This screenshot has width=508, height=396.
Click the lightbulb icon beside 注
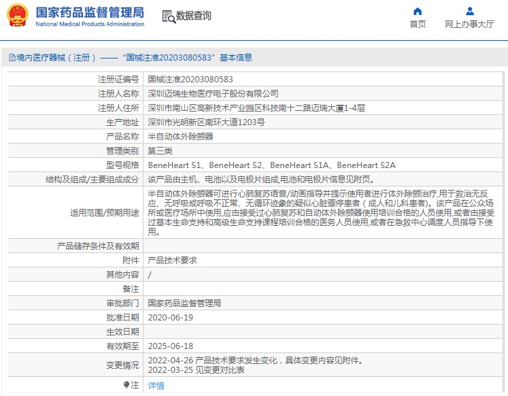coord(126,384)
